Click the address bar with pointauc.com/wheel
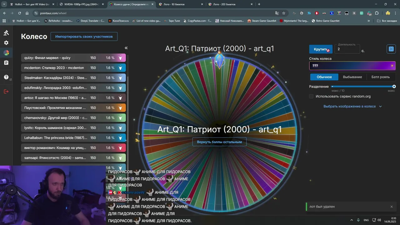Image resolution: width=400 pixels, height=225 pixels. 153,13
